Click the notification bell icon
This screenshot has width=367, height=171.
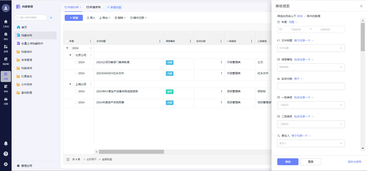6,144
